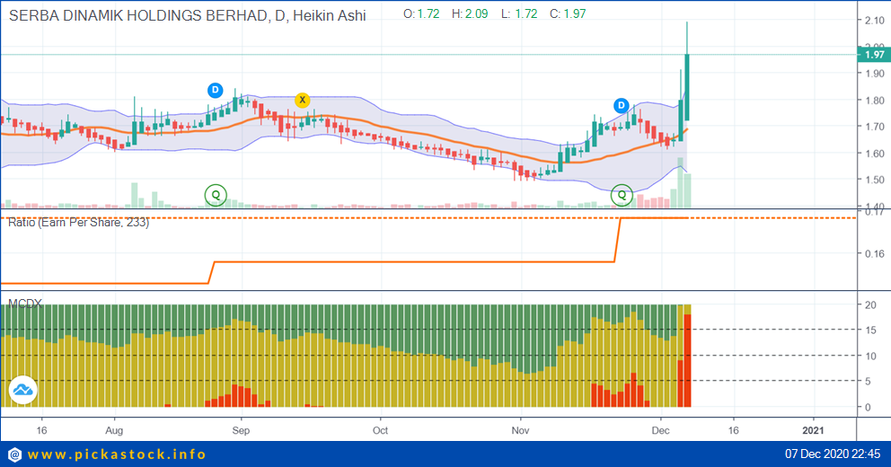Click the blue cloud icon in MCDX panel
Viewport: 891px width, 467px height.
[x=22, y=391]
